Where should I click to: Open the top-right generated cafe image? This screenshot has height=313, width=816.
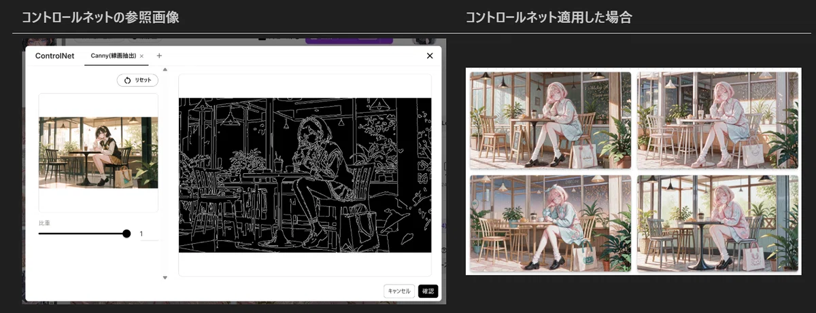pyautogui.click(x=717, y=121)
